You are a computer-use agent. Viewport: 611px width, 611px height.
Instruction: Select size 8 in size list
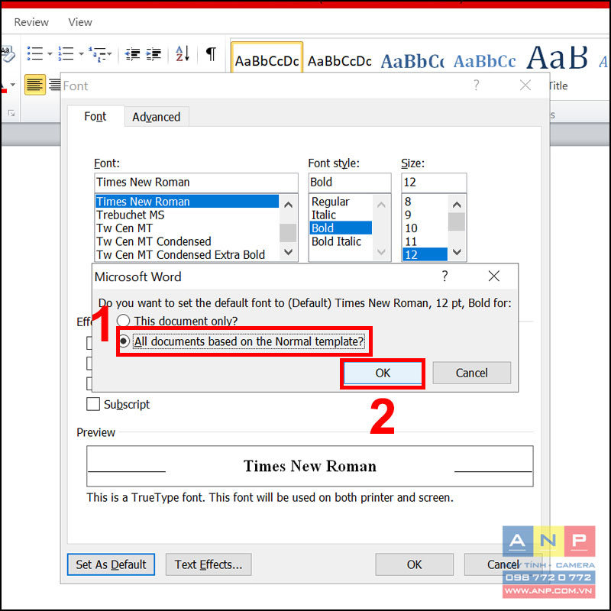tap(425, 202)
